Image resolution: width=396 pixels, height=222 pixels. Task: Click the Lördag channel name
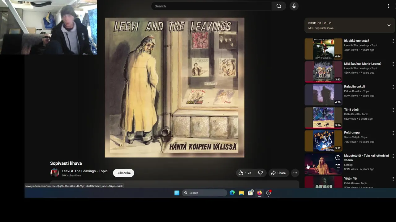coord(348,165)
